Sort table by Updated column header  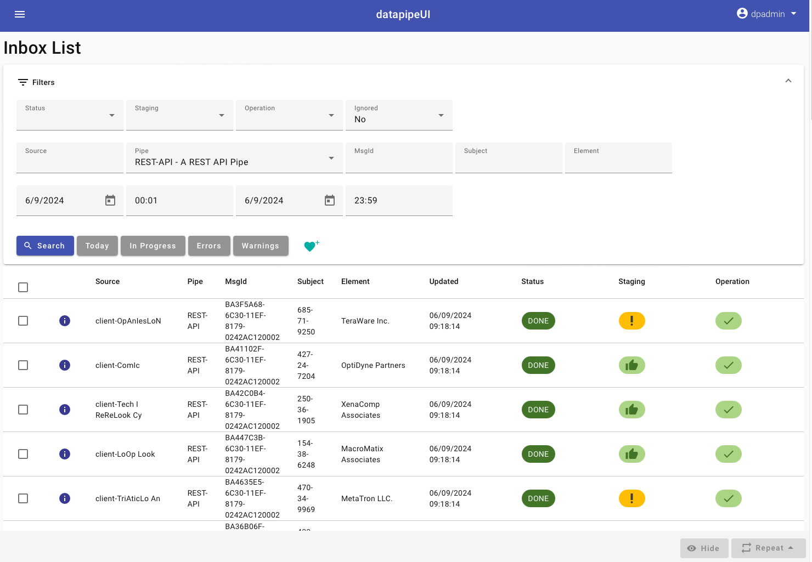click(443, 281)
